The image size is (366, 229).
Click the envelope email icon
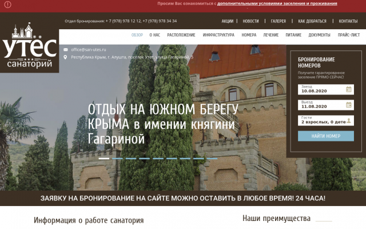66,50
